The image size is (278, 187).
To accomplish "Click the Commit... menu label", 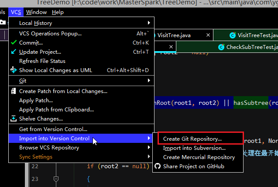I will coord(31,43).
